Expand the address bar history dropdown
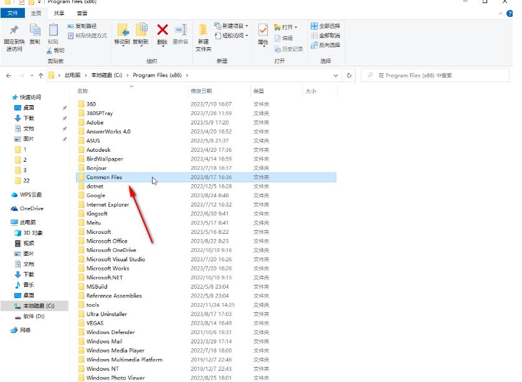Viewport: 522px width, 382px height. (x=336, y=76)
